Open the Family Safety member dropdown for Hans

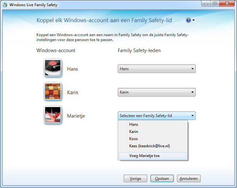click(x=156, y=69)
